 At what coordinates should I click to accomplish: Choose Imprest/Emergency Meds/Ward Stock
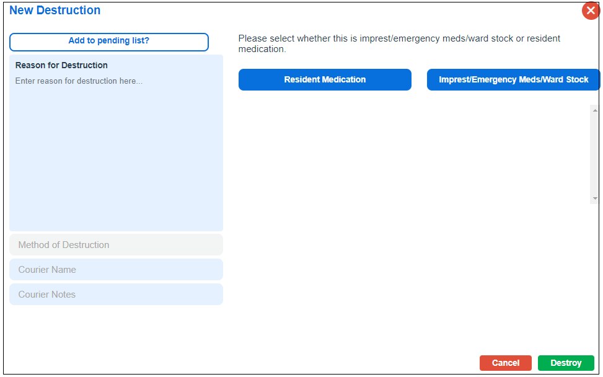click(513, 80)
